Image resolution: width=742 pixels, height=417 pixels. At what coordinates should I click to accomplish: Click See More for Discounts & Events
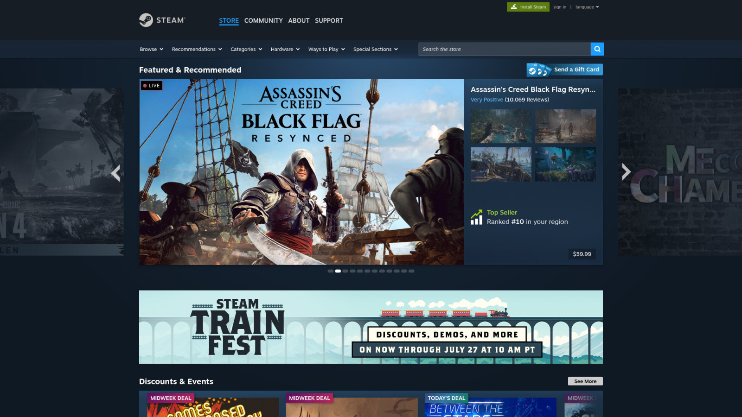click(585, 381)
